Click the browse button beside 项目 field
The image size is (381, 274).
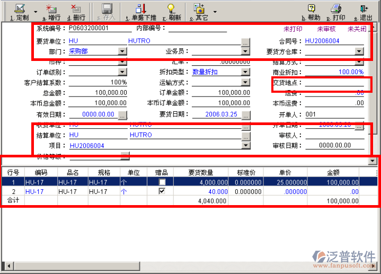click(245, 145)
